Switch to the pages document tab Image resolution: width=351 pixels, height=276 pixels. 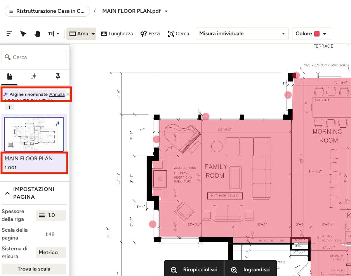pos(10,76)
